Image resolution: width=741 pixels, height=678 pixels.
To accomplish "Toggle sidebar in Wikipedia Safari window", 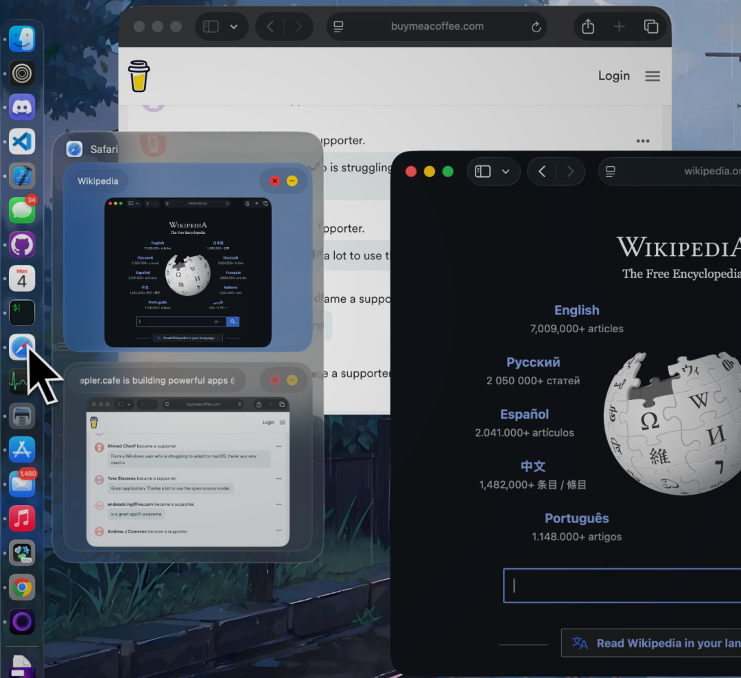I will coord(482,171).
